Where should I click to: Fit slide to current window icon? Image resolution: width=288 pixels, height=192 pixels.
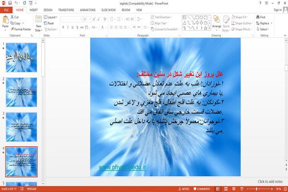pos(285,189)
